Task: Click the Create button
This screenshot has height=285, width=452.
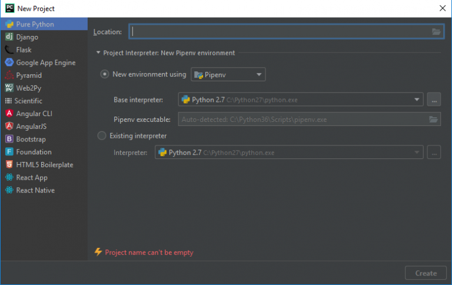Action: point(426,273)
